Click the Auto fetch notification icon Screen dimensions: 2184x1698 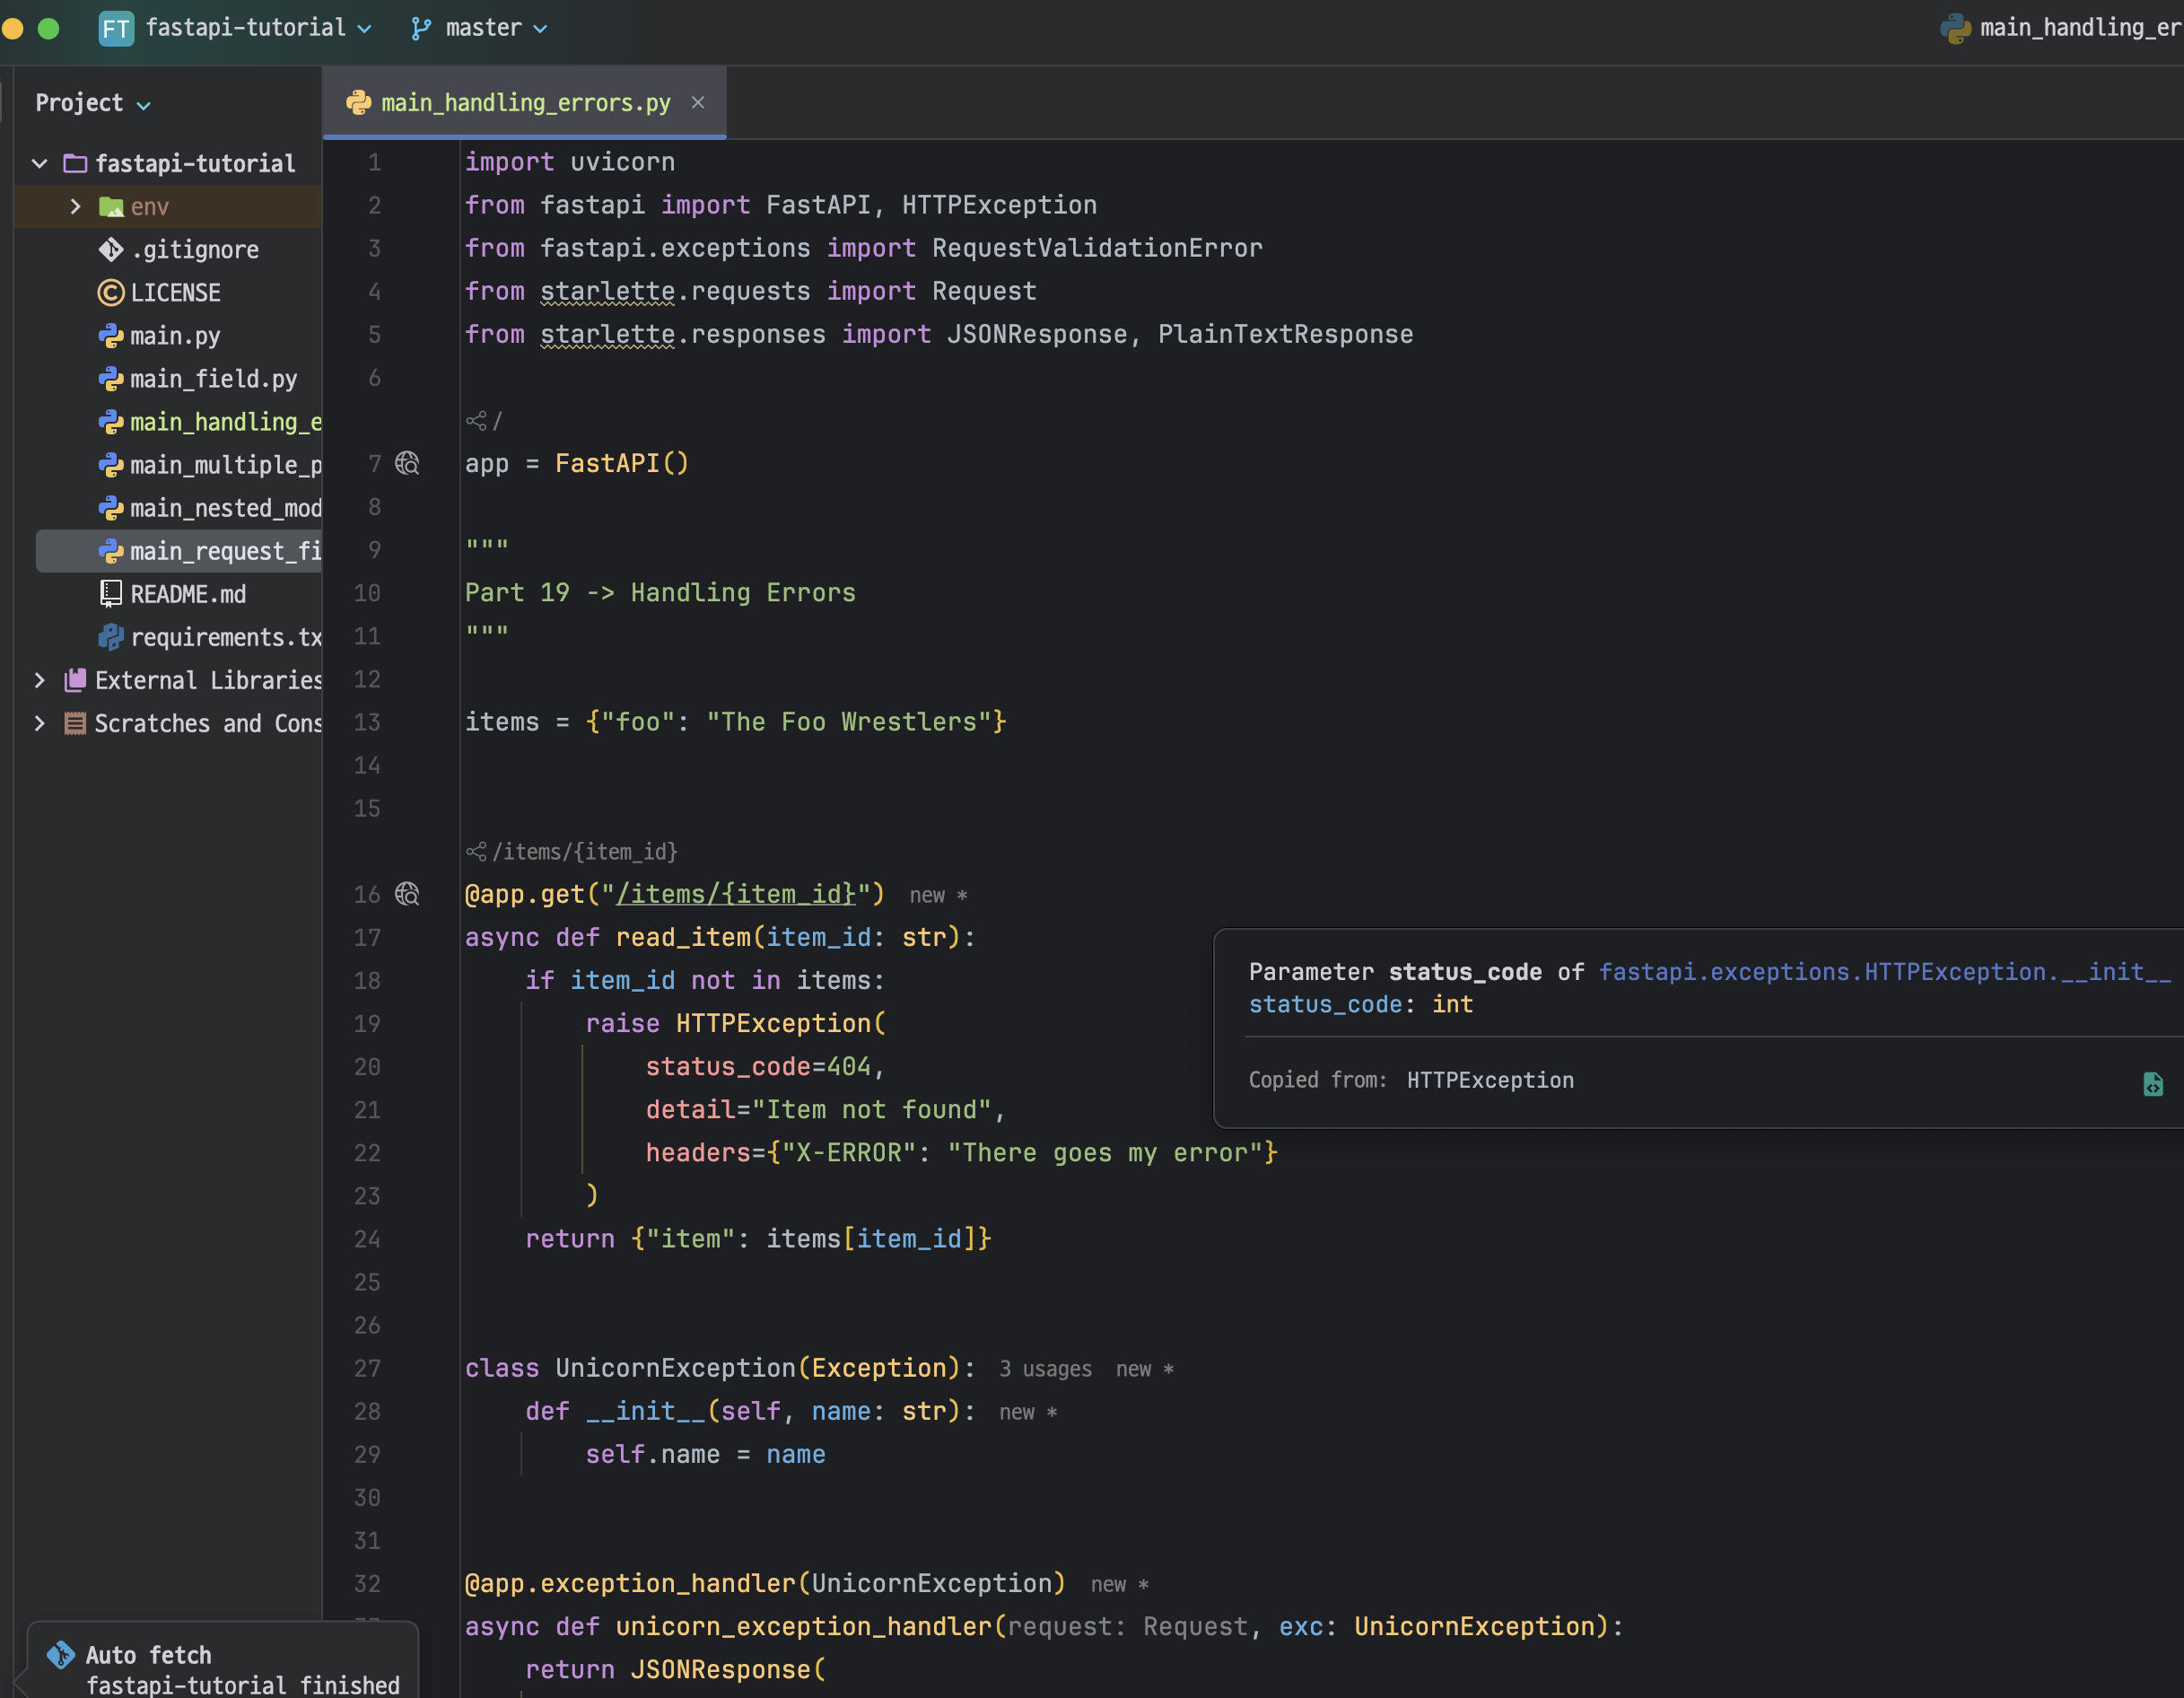(x=60, y=1655)
